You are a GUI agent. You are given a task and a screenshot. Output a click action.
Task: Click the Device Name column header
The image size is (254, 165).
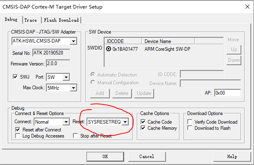point(168,41)
